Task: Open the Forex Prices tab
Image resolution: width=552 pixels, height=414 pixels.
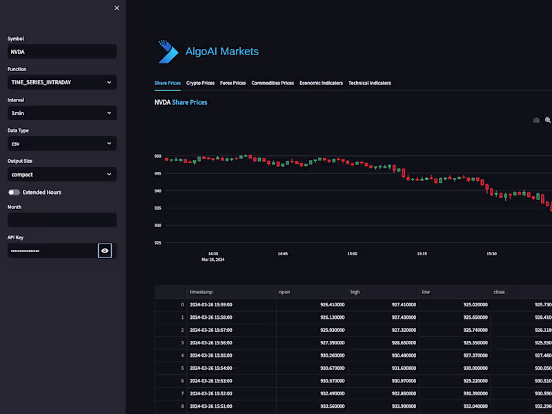Action: point(233,83)
